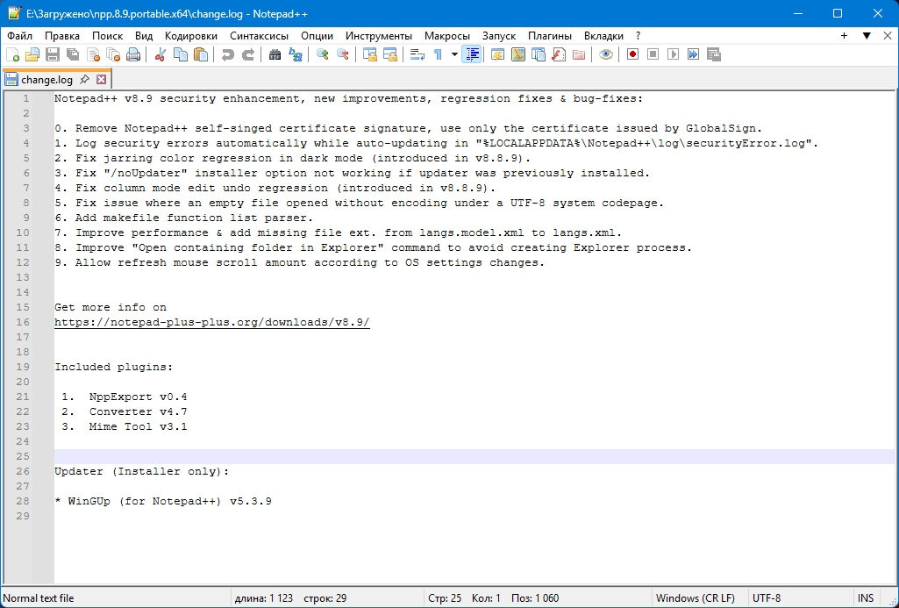The width and height of the screenshot is (899, 608).
Task: Click the Redo arrow icon
Action: pyautogui.click(x=248, y=54)
